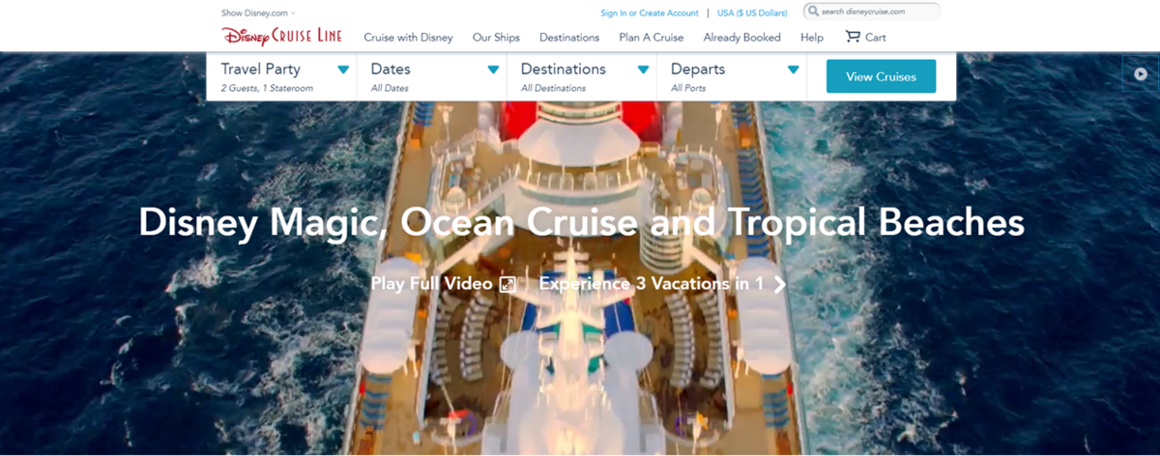Open the Departs ports dropdown
This screenshot has height=456, width=1160.
click(731, 77)
